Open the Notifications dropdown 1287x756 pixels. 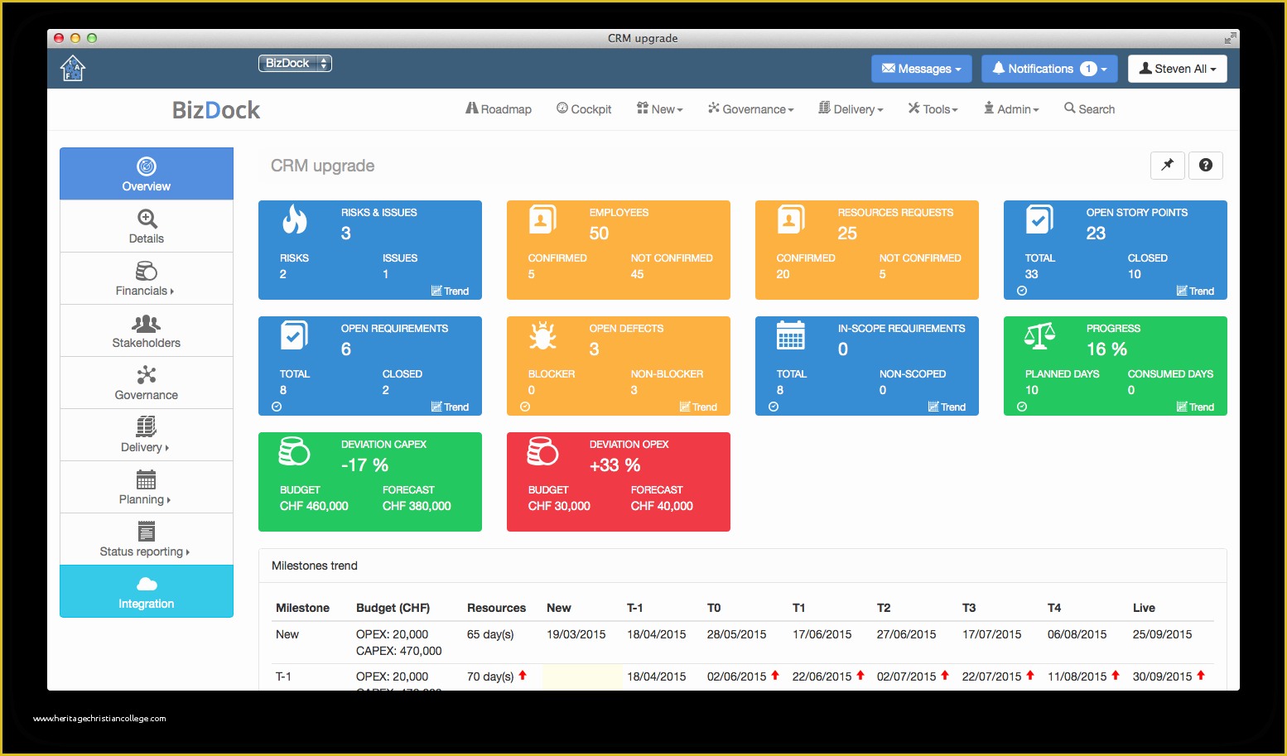coord(1048,68)
